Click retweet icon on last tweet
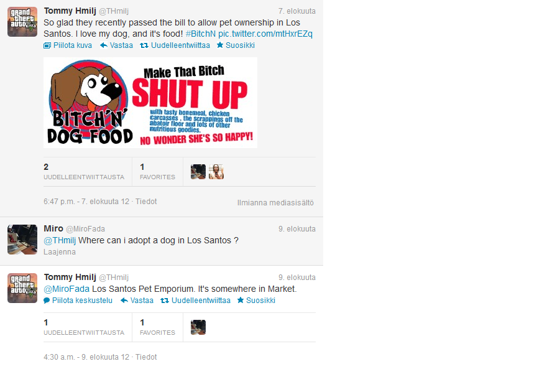Screen dimensions: 537x369 pos(165,301)
